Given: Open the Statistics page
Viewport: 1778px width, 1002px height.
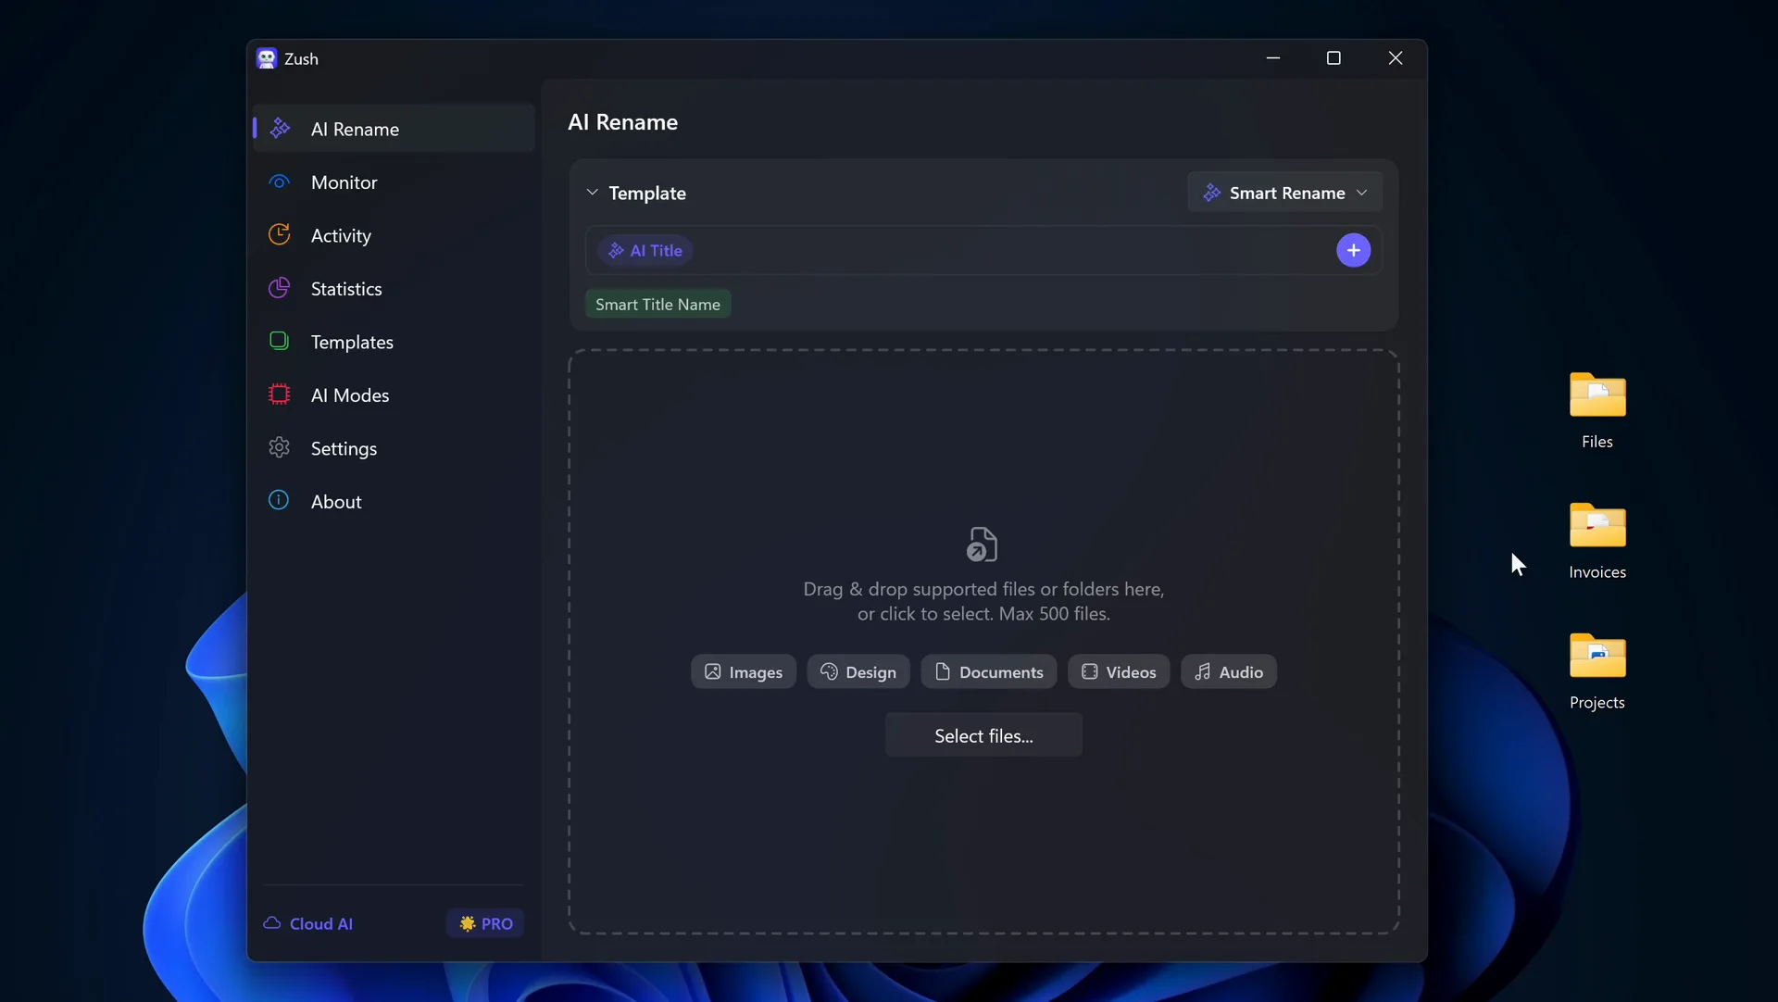Looking at the screenshot, I should click(394, 289).
